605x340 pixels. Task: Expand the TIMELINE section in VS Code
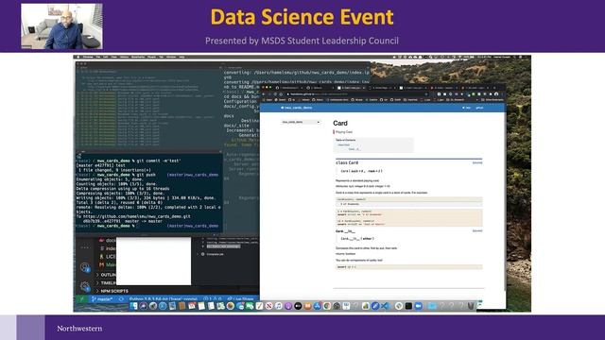(x=106, y=283)
